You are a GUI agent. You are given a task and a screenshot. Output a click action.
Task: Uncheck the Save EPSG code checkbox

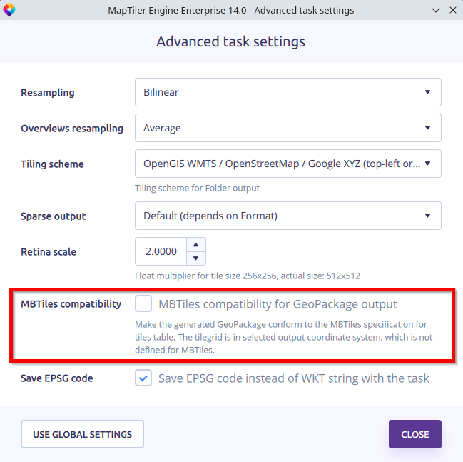143,378
